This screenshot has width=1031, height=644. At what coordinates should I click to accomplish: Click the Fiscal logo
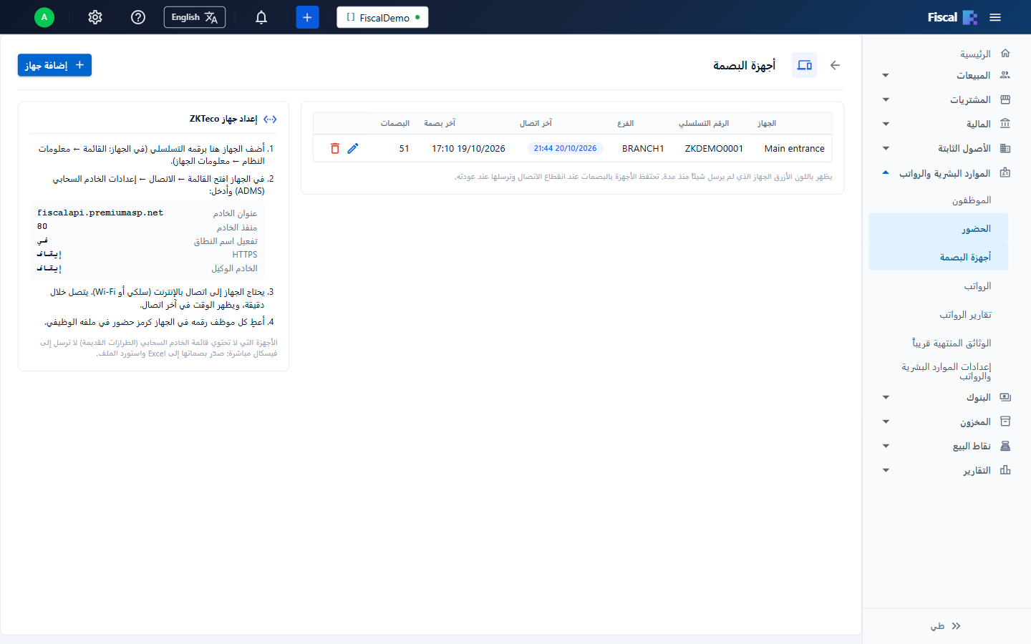[x=952, y=17]
